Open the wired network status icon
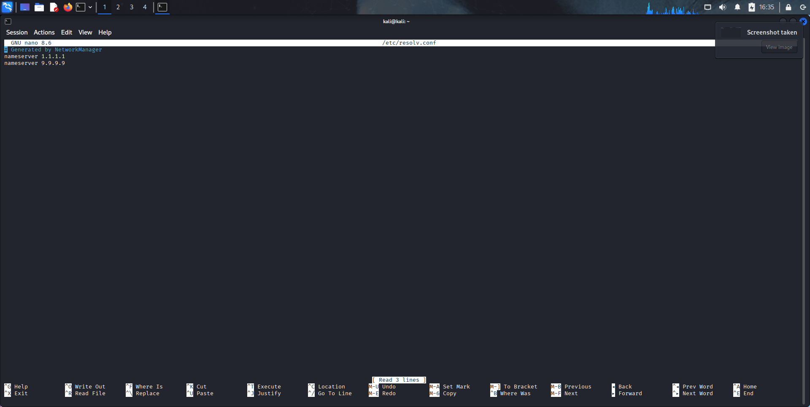Image resolution: width=810 pixels, height=407 pixels. (x=708, y=7)
